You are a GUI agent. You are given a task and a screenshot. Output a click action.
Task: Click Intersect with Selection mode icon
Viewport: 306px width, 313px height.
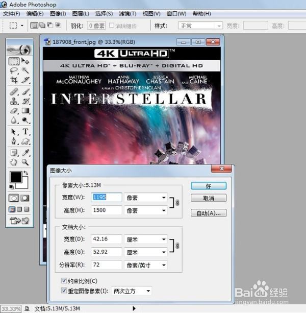point(58,26)
